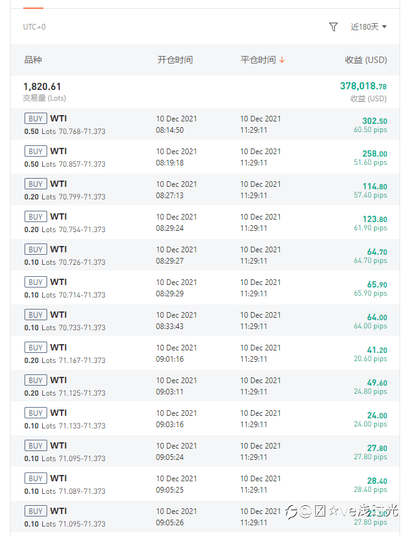Click BUY badge of trade opened 09:01:16
This screenshot has height=536, width=402.
pos(36,348)
